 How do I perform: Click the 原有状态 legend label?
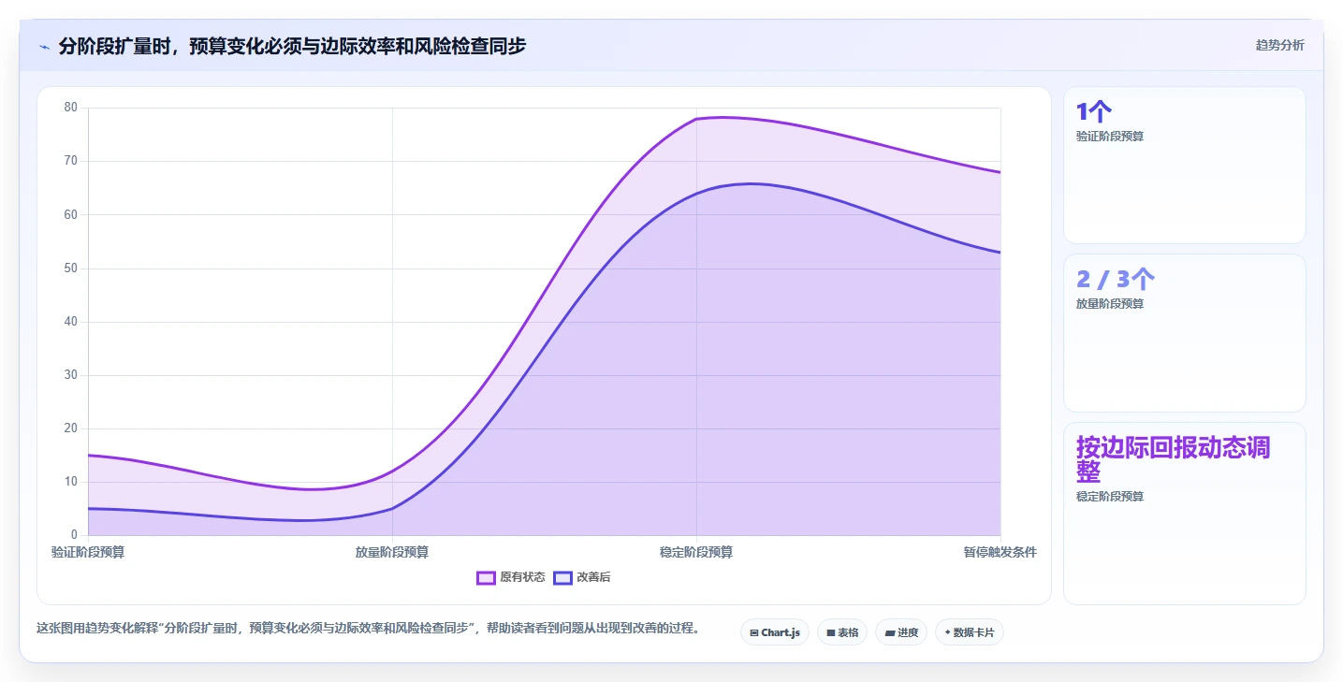[522, 577]
